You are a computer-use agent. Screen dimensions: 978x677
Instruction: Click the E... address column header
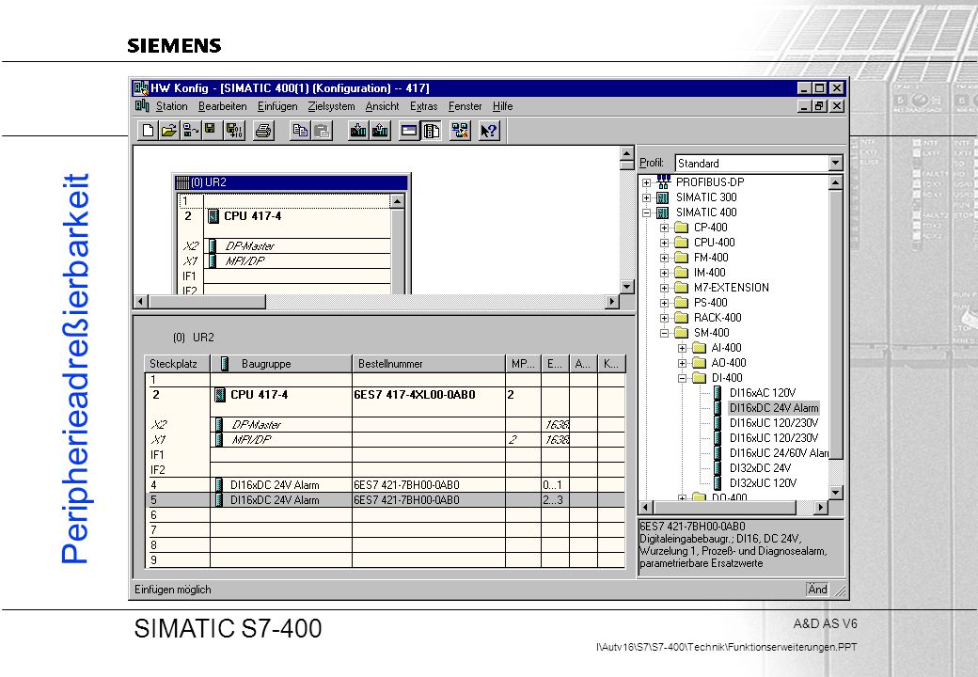[x=555, y=364]
